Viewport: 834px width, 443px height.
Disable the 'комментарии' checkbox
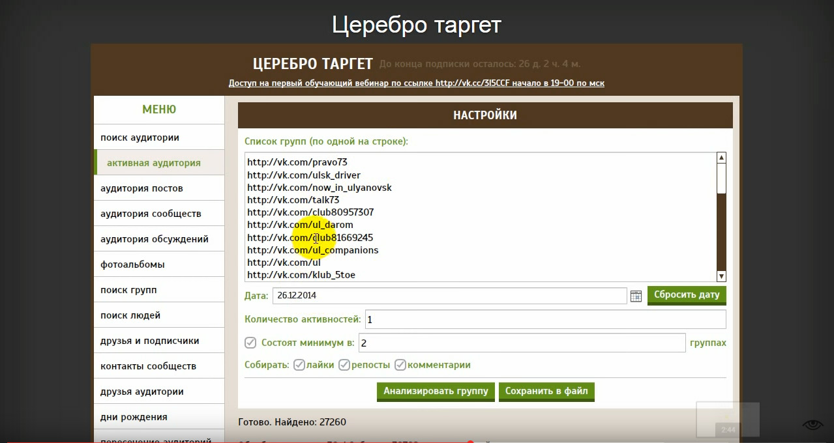400,365
